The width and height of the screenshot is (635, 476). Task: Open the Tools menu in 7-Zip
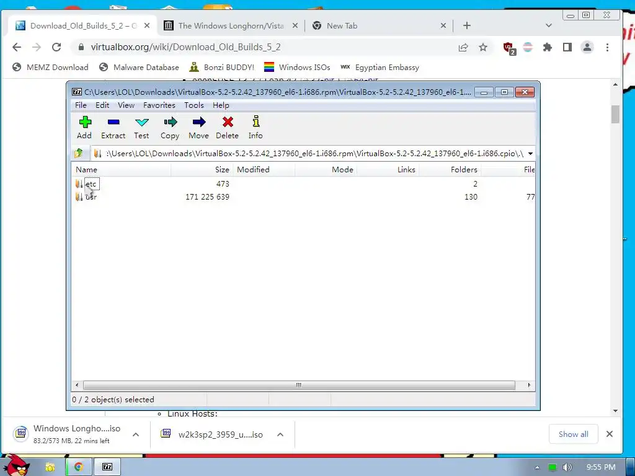tap(194, 105)
